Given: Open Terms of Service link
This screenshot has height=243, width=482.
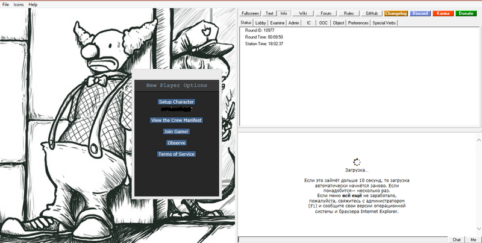Looking at the screenshot, I should coord(177,154).
